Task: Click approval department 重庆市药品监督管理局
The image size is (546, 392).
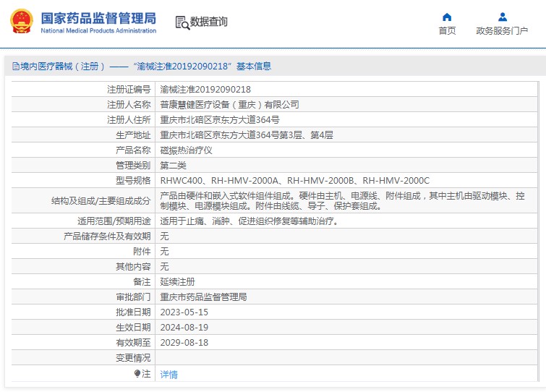Action: click(x=204, y=297)
